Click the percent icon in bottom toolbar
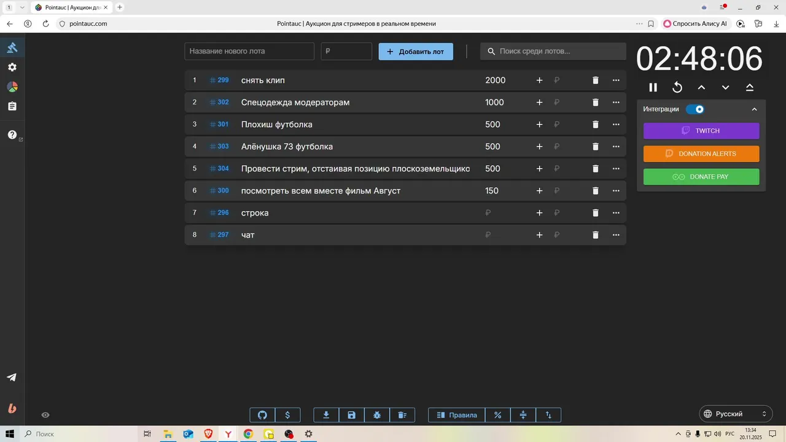The height and width of the screenshot is (442, 786). tap(497, 415)
